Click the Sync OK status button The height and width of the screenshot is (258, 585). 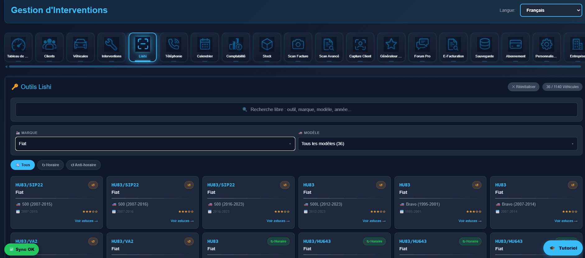coord(22,249)
